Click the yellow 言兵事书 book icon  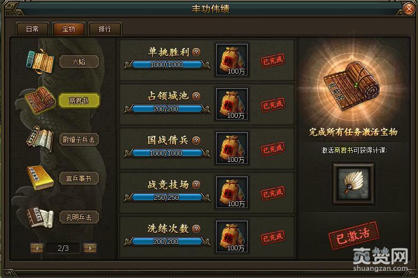pyautogui.click(x=41, y=178)
